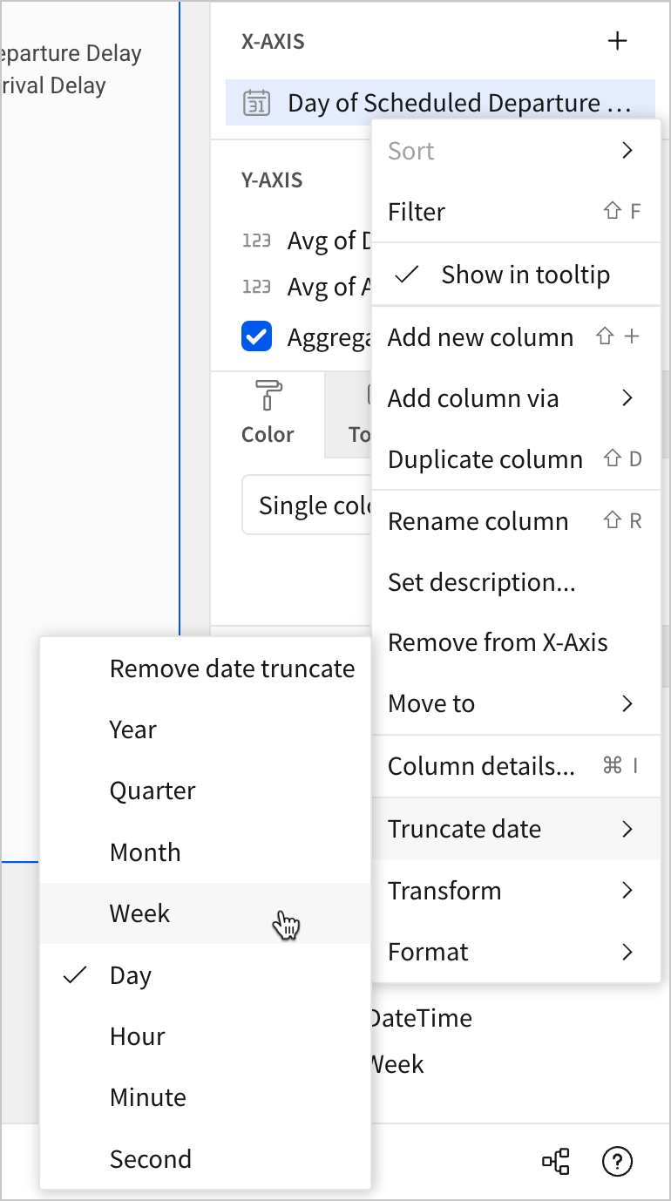Screen dimensions: 671x1201
Task: Click Remove from X-Axis
Action: click(x=498, y=642)
